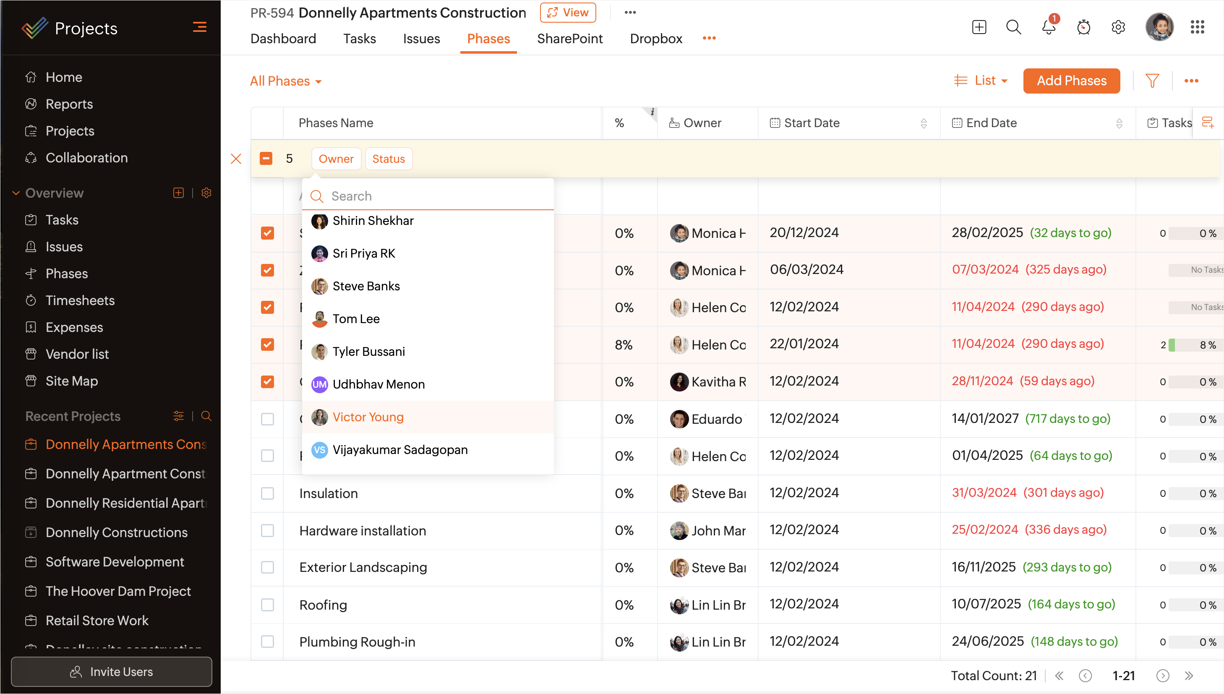Deselect all using the header minus checkbox
Viewport: 1224px width, 694px height.
[x=266, y=159]
